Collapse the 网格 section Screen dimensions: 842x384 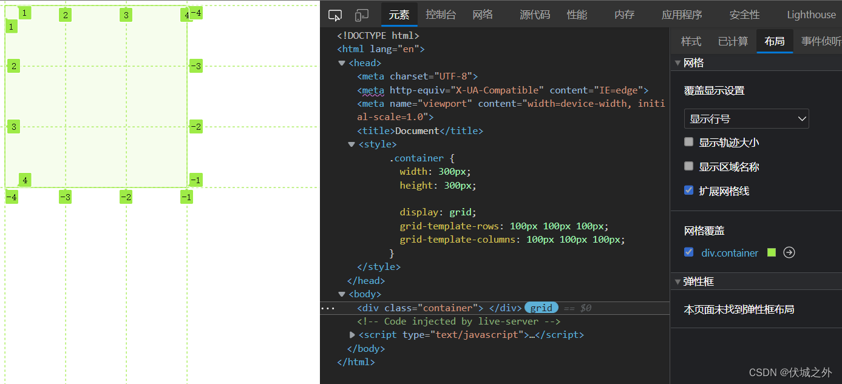pyautogui.click(x=678, y=63)
